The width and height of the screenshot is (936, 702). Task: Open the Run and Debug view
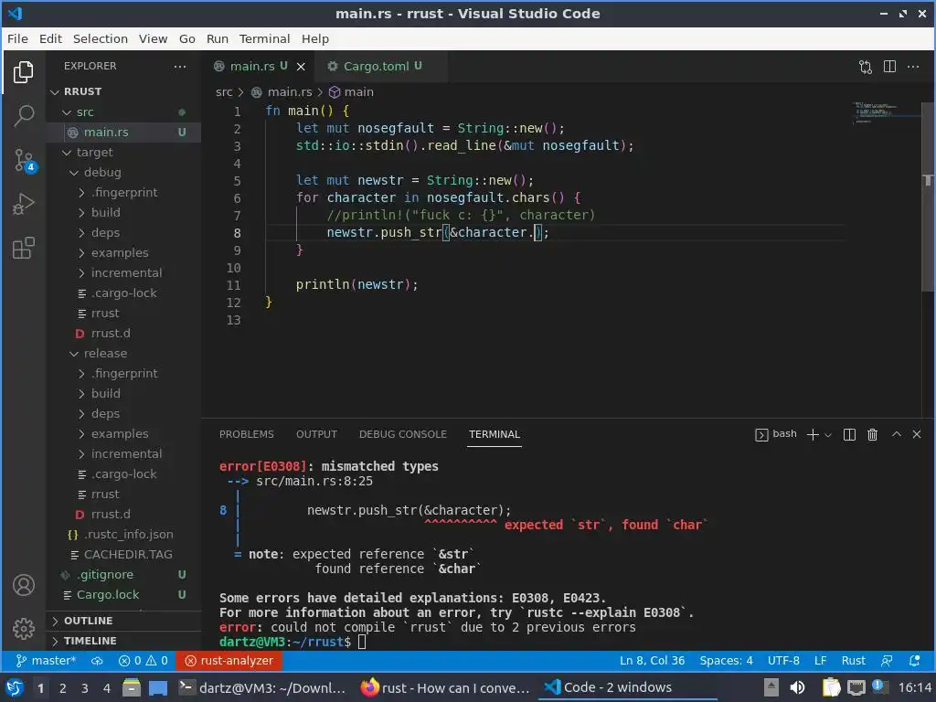point(23,204)
